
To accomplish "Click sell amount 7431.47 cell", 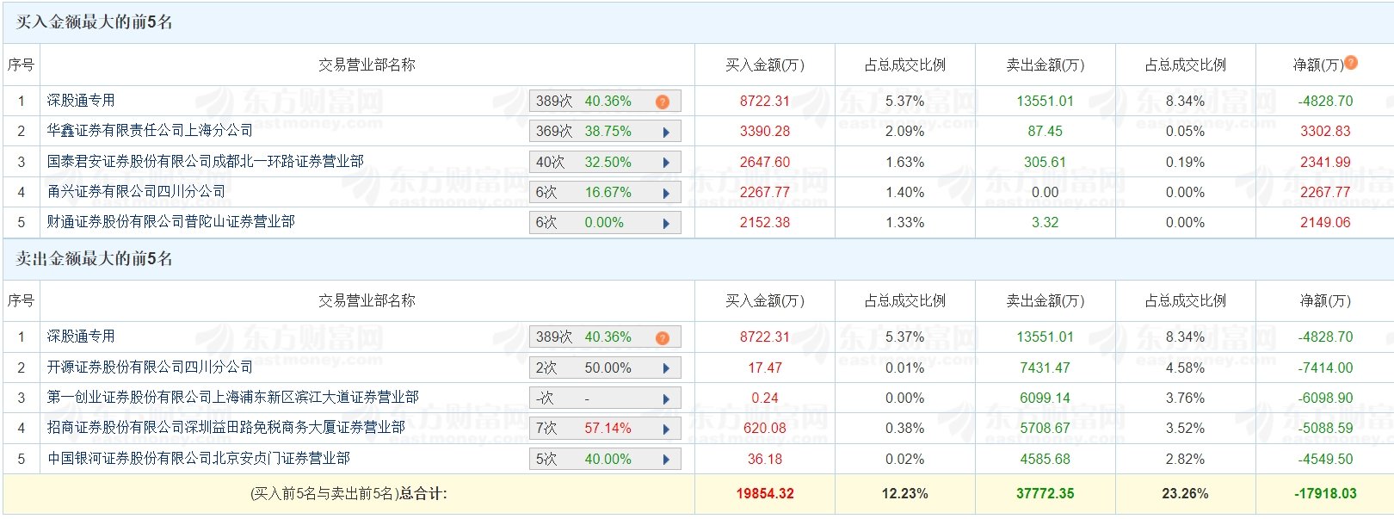I will pyautogui.click(x=1045, y=368).
